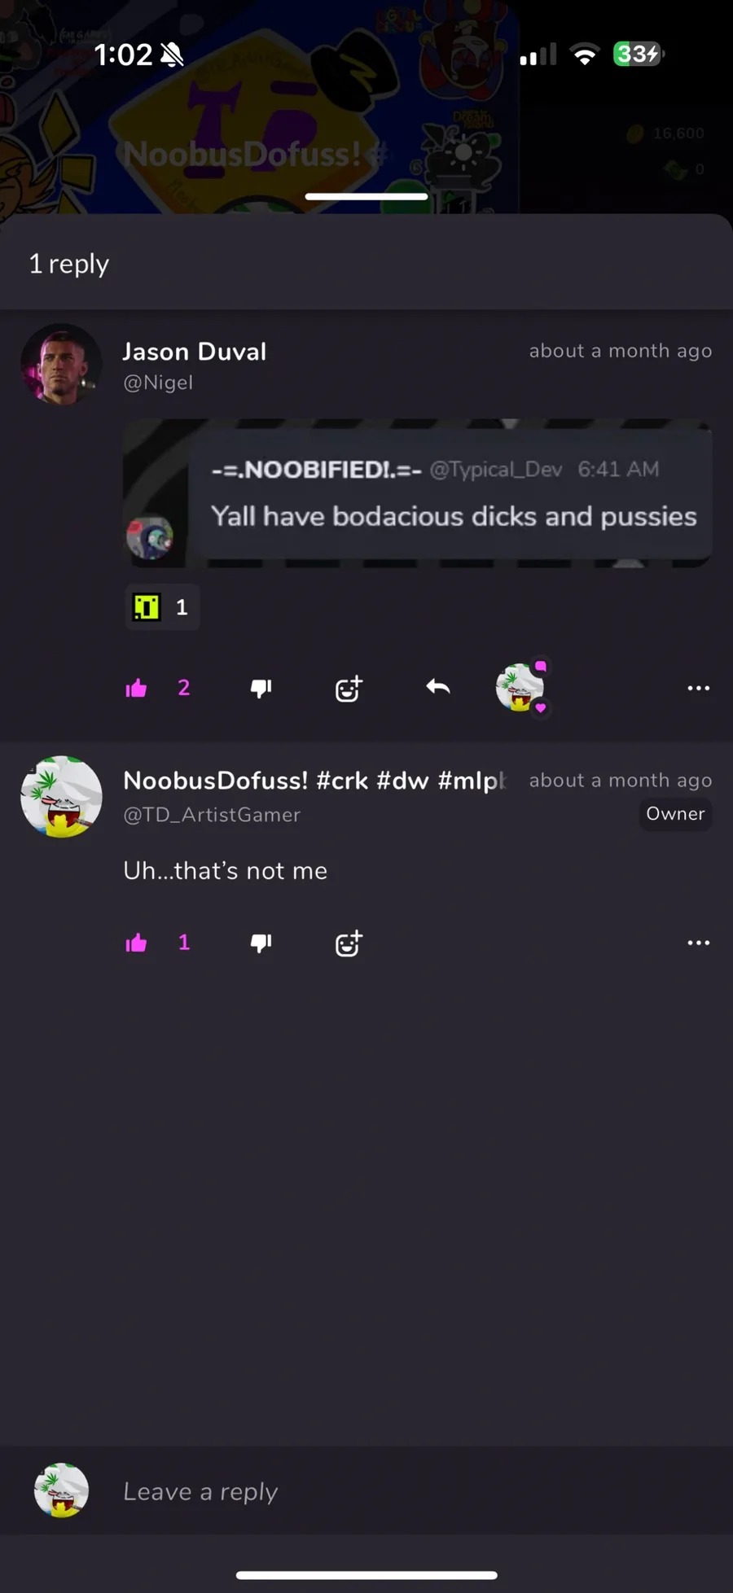Toggle the green pixel emoji reaction chip
The width and height of the screenshot is (733, 1593).
(x=161, y=607)
